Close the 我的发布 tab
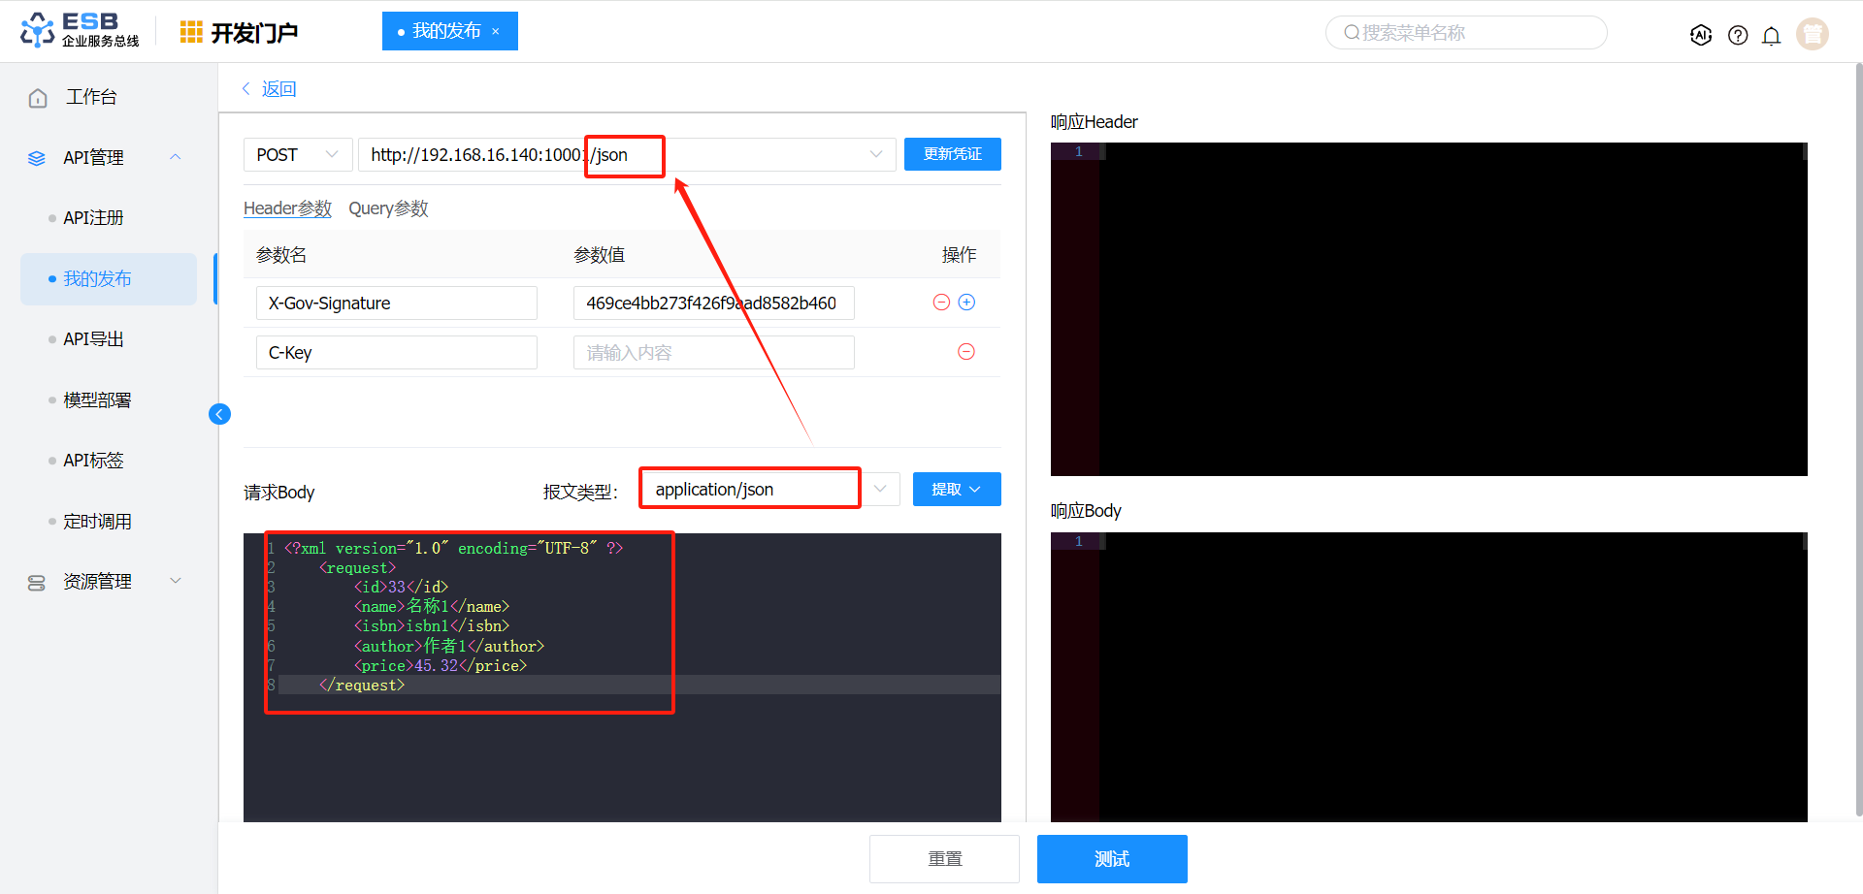The width and height of the screenshot is (1863, 894). [x=496, y=31]
